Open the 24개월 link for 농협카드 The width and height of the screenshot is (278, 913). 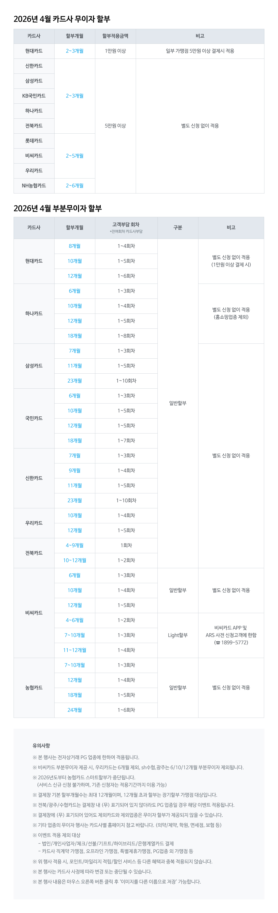(75, 710)
